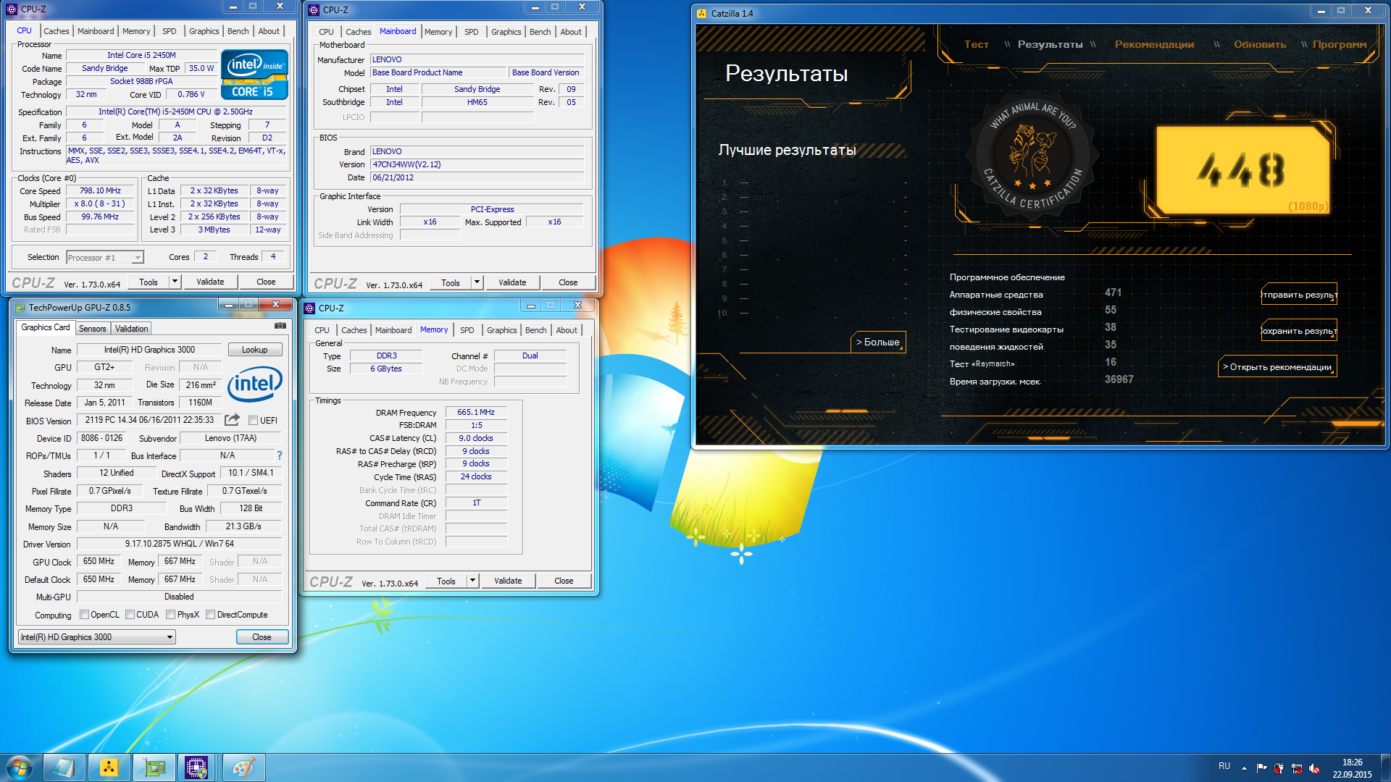Toggle the PhysX checkbox

170,615
